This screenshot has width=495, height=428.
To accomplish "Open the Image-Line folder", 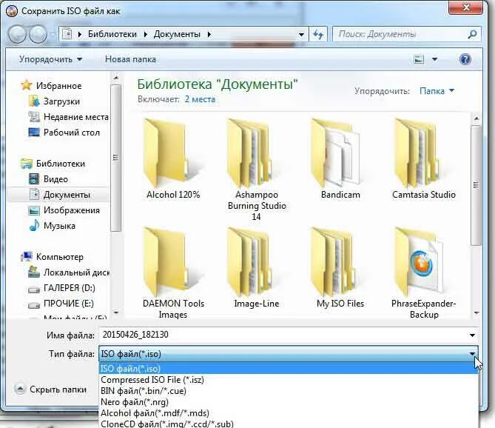I will pos(257,268).
